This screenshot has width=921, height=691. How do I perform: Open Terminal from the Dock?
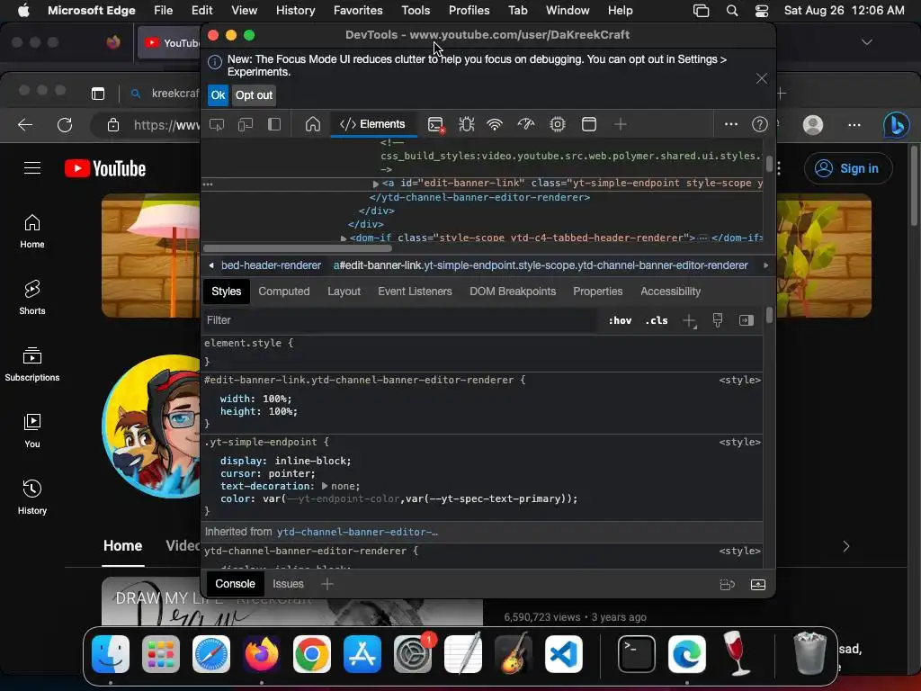click(636, 654)
